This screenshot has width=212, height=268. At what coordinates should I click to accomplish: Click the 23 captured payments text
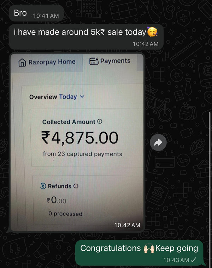pyautogui.click(x=83, y=154)
